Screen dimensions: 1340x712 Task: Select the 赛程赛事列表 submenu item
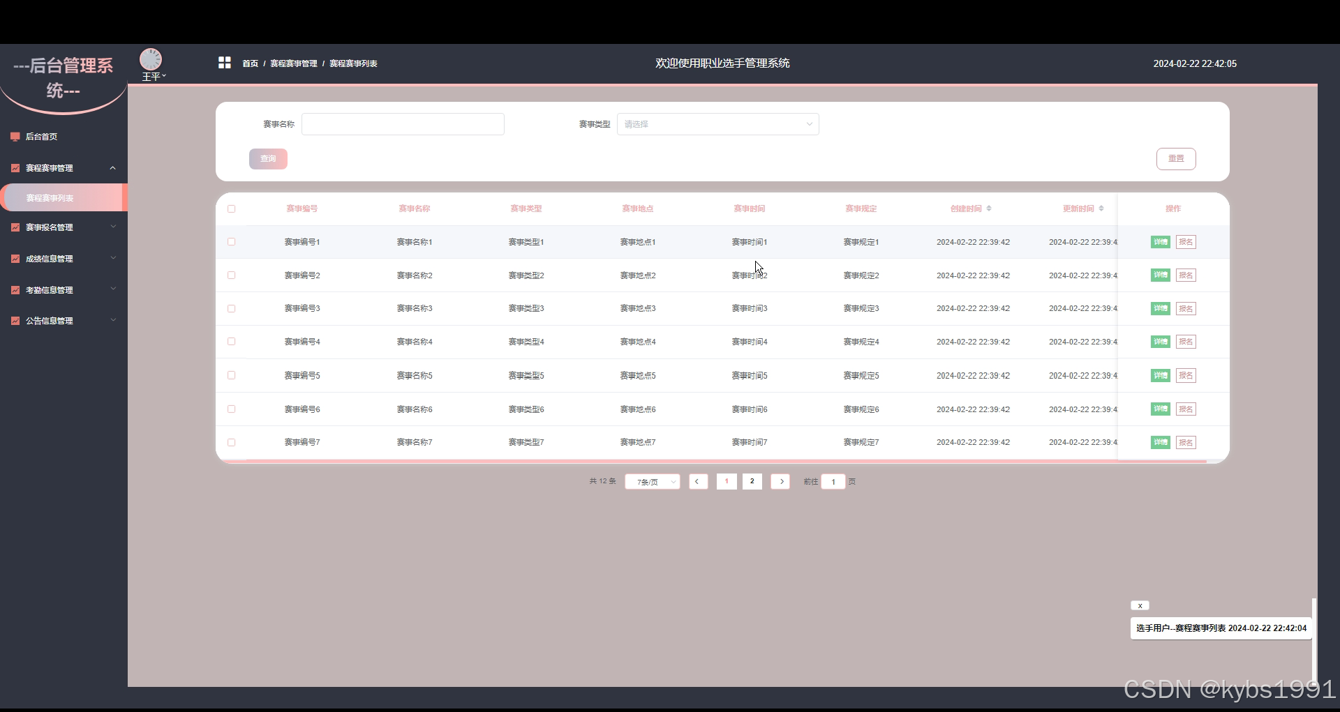(64, 198)
